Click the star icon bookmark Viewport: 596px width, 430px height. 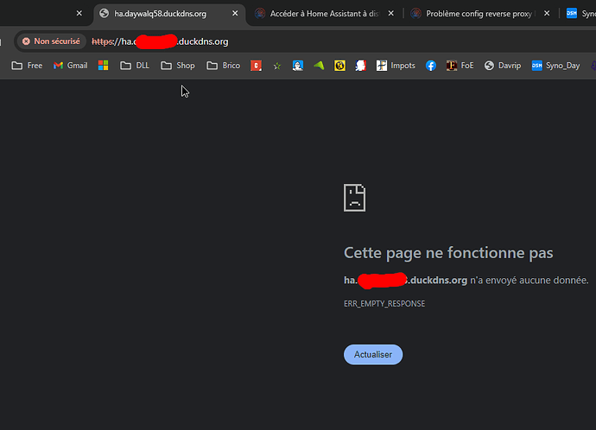point(277,66)
